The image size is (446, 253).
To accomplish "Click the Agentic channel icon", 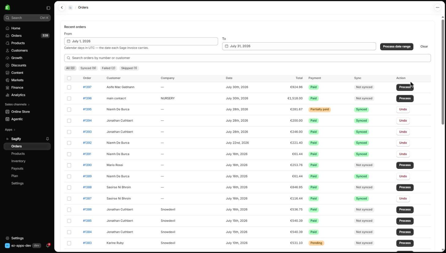I will pyautogui.click(x=7, y=119).
